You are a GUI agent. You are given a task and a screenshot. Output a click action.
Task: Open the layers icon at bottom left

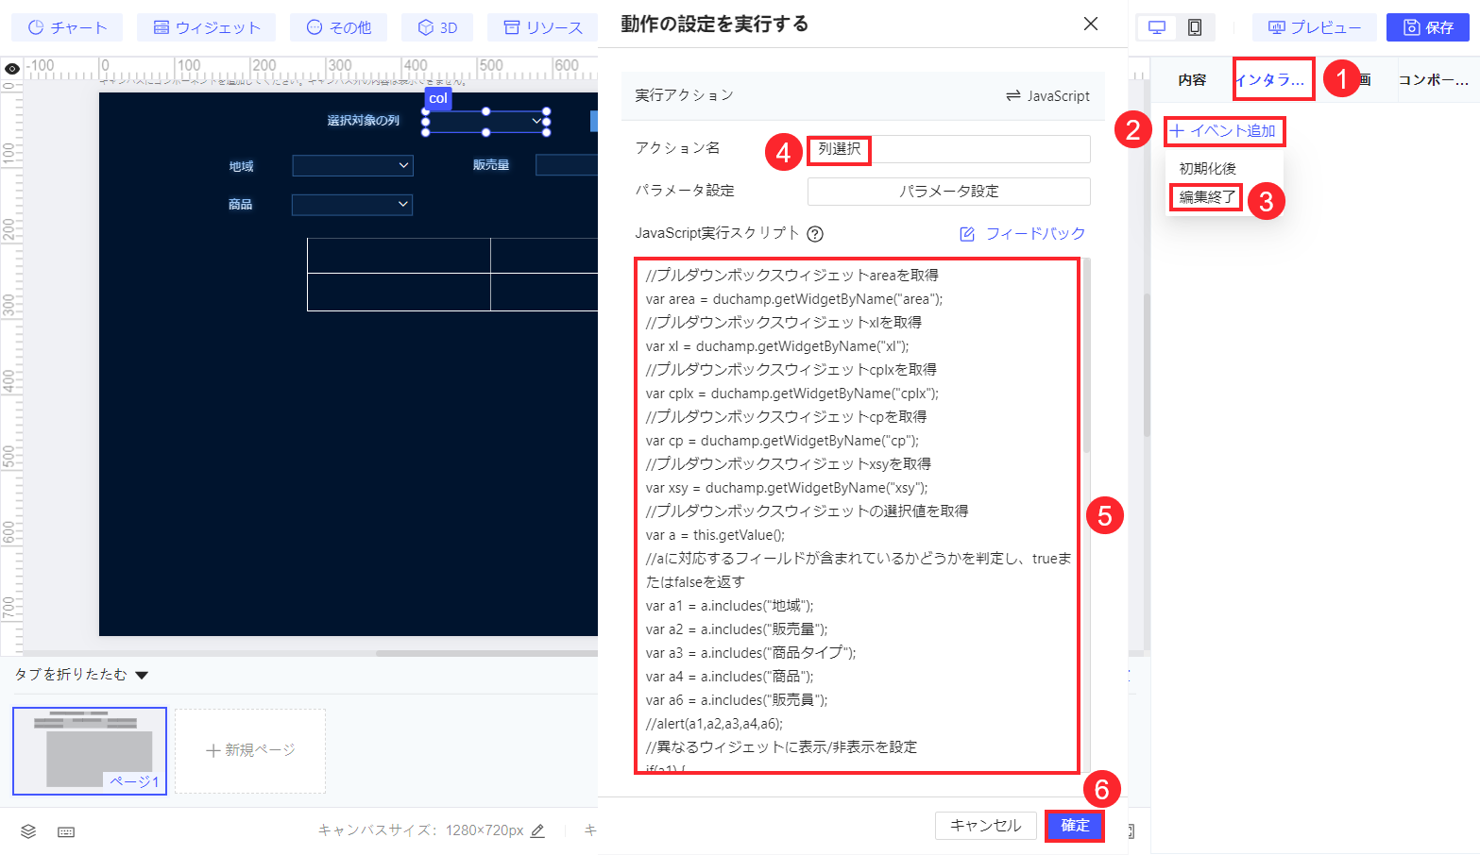point(28,831)
